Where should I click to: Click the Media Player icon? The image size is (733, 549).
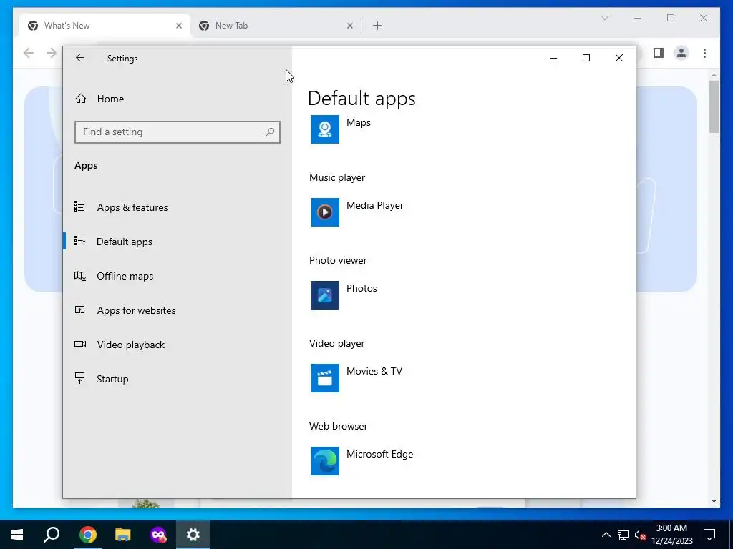click(x=325, y=212)
